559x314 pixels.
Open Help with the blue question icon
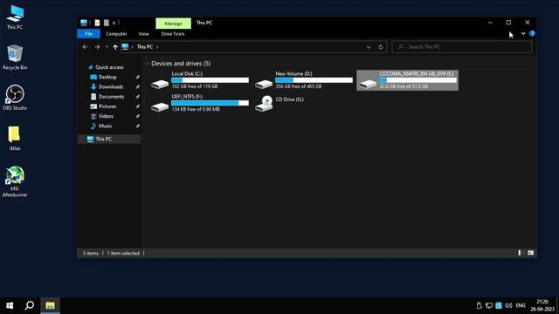pos(532,33)
